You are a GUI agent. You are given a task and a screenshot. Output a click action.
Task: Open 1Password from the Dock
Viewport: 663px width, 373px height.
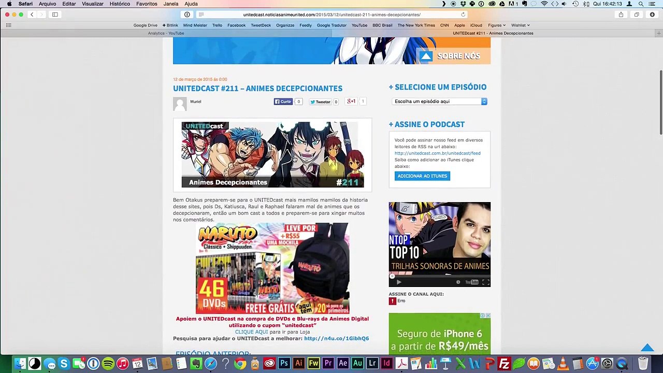pos(93,364)
